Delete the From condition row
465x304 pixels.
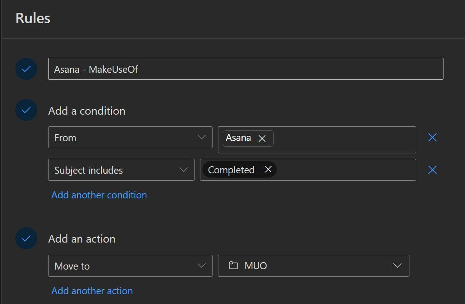[432, 137]
